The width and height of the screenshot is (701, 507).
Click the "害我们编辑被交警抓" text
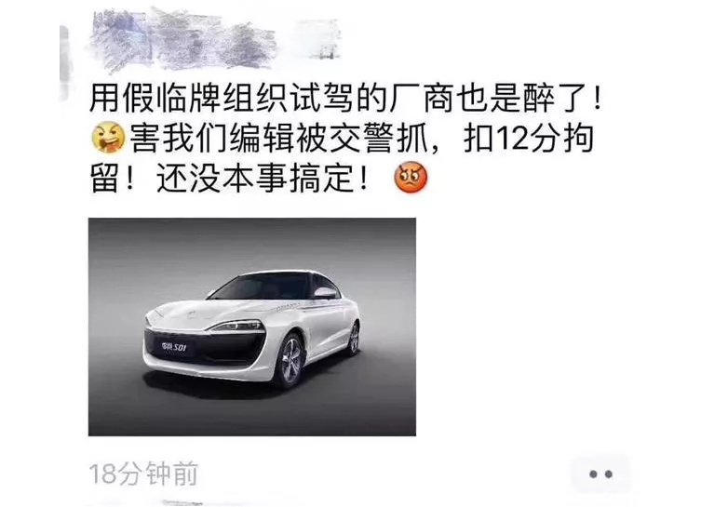pyautogui.click(x=277, y=139)
